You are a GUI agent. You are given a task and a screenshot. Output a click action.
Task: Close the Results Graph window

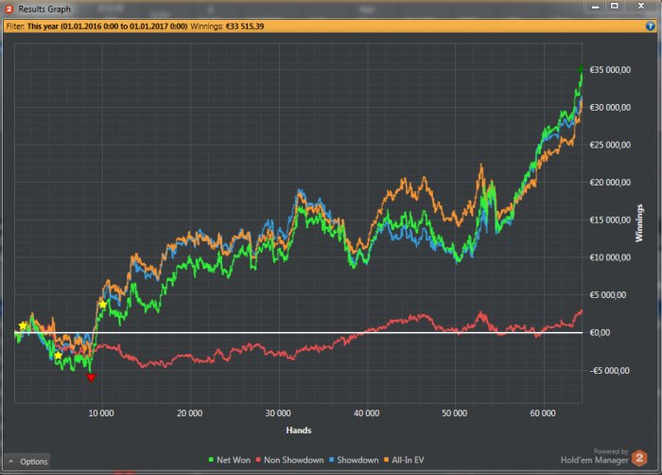click(x=641, y=7)
